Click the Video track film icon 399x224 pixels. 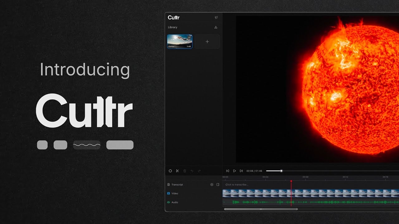point(169,193)
